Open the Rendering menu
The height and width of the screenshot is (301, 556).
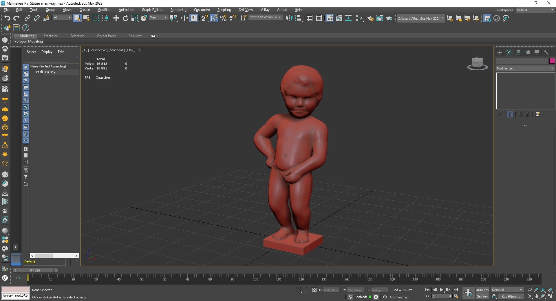point(178,10)
